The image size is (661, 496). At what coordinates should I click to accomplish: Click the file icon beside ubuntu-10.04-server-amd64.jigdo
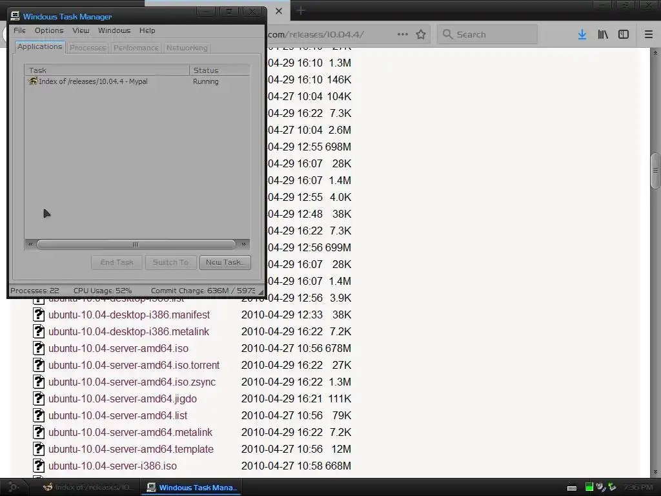click(39, 398)
